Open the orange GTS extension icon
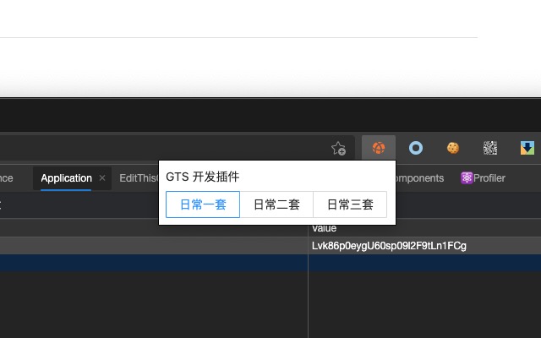This screenshot has height=338, width=541. (379, 148)
